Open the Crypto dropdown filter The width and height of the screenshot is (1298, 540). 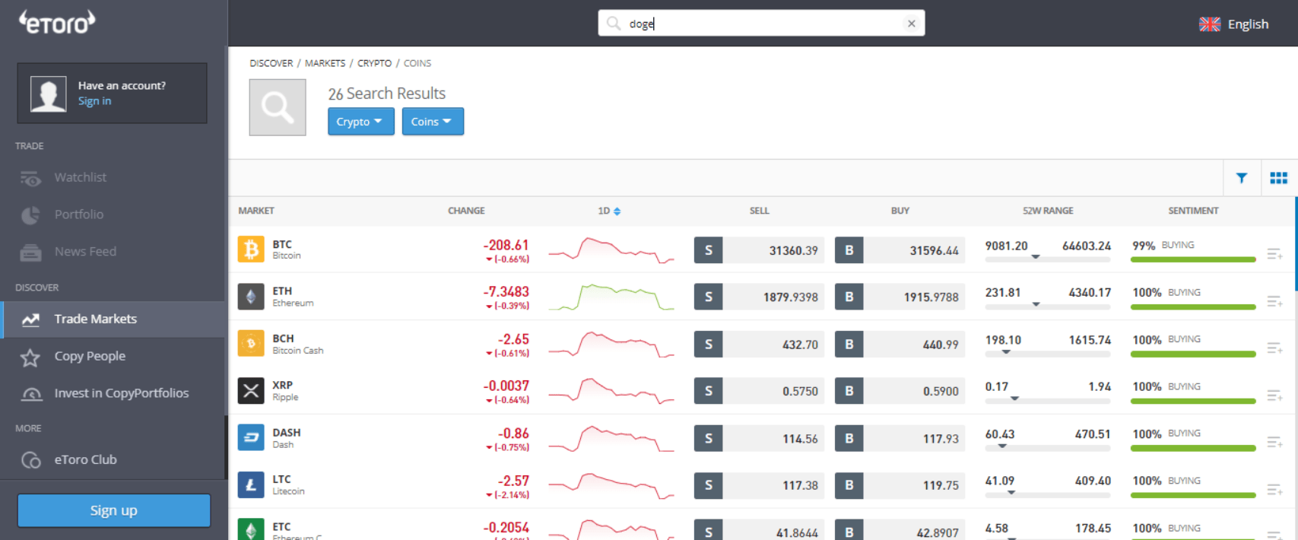(x=360, y=122)
